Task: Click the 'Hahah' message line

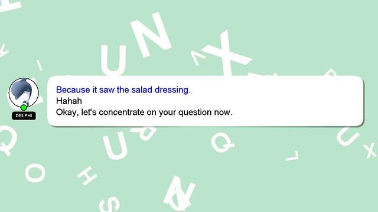Action: point(69,101)
